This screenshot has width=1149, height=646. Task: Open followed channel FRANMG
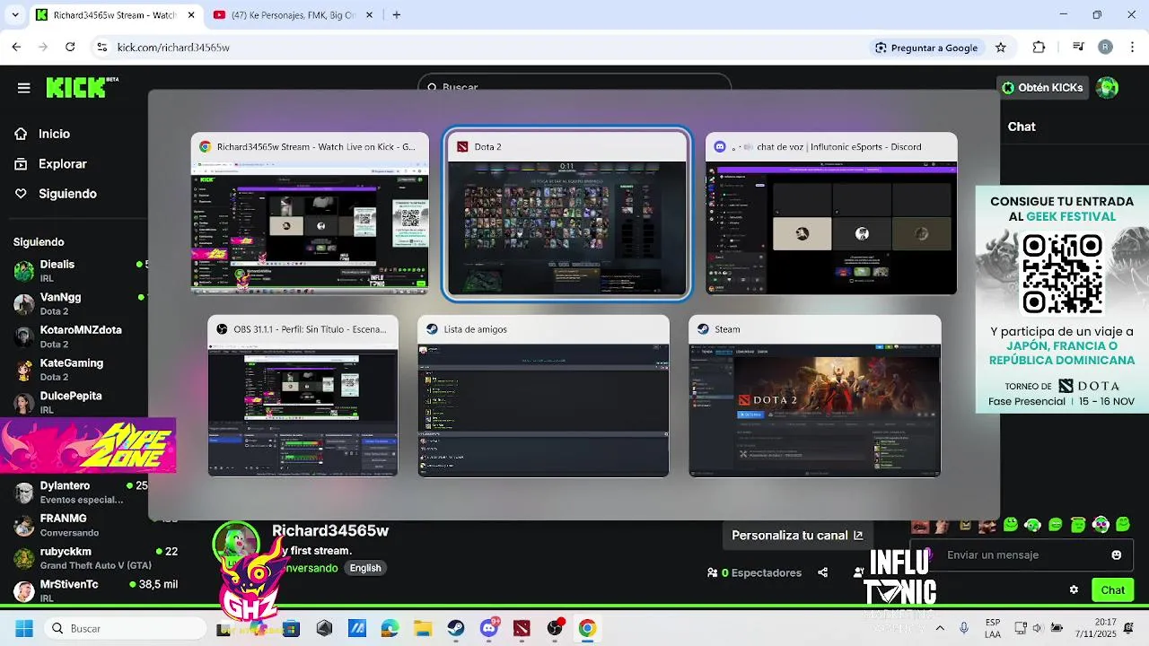pos(79,525)
